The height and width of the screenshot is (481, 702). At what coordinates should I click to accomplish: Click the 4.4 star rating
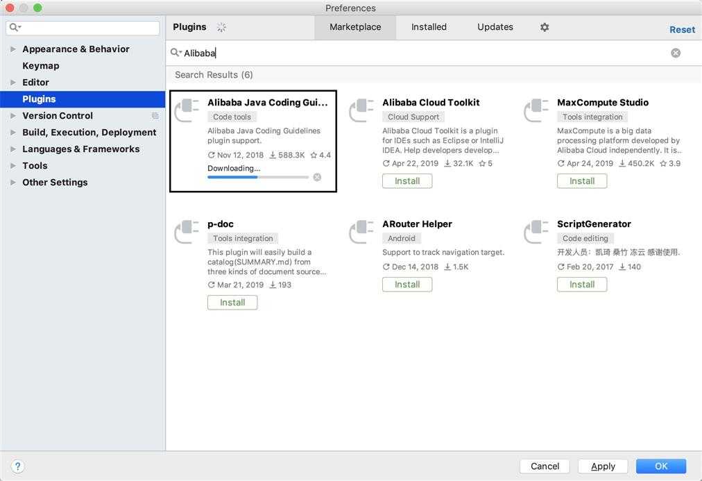click(x=320, y=155)
